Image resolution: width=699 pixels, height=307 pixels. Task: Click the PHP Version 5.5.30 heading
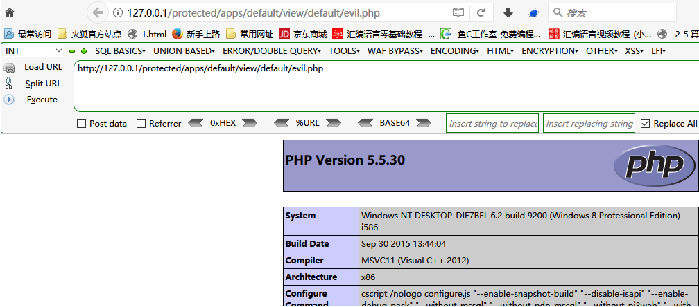(x=345, y=160)
